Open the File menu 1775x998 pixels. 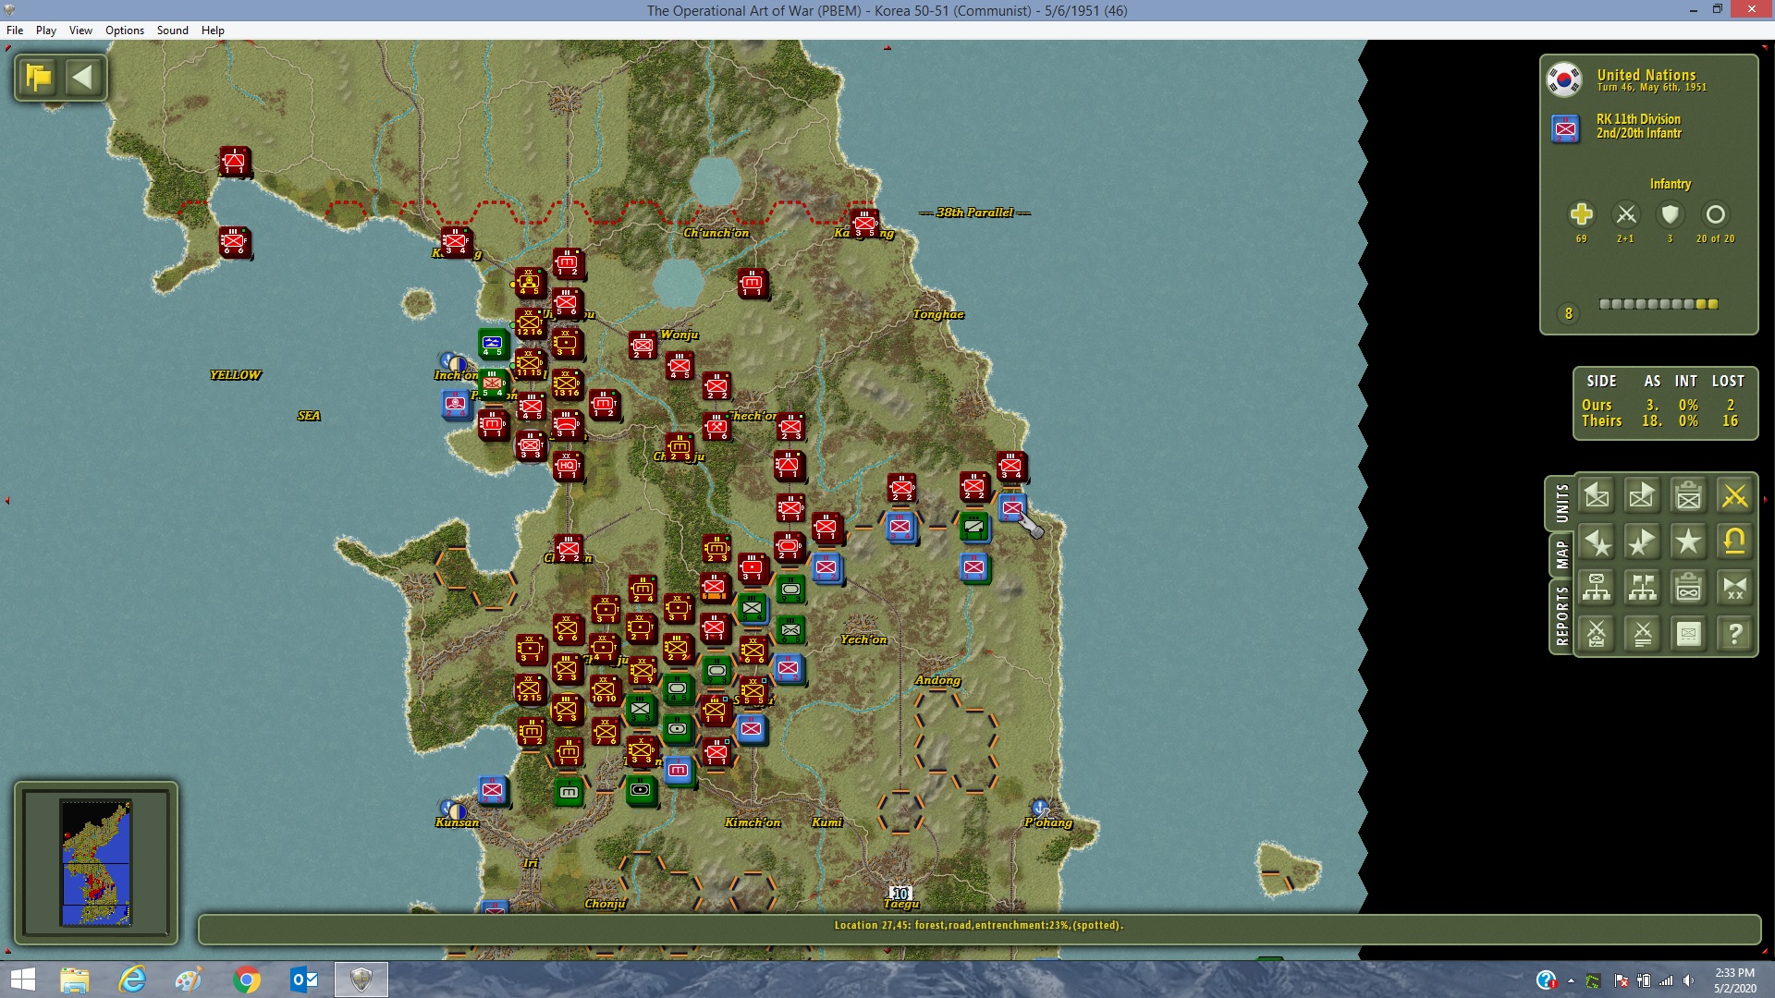click(x=15, y=30)
